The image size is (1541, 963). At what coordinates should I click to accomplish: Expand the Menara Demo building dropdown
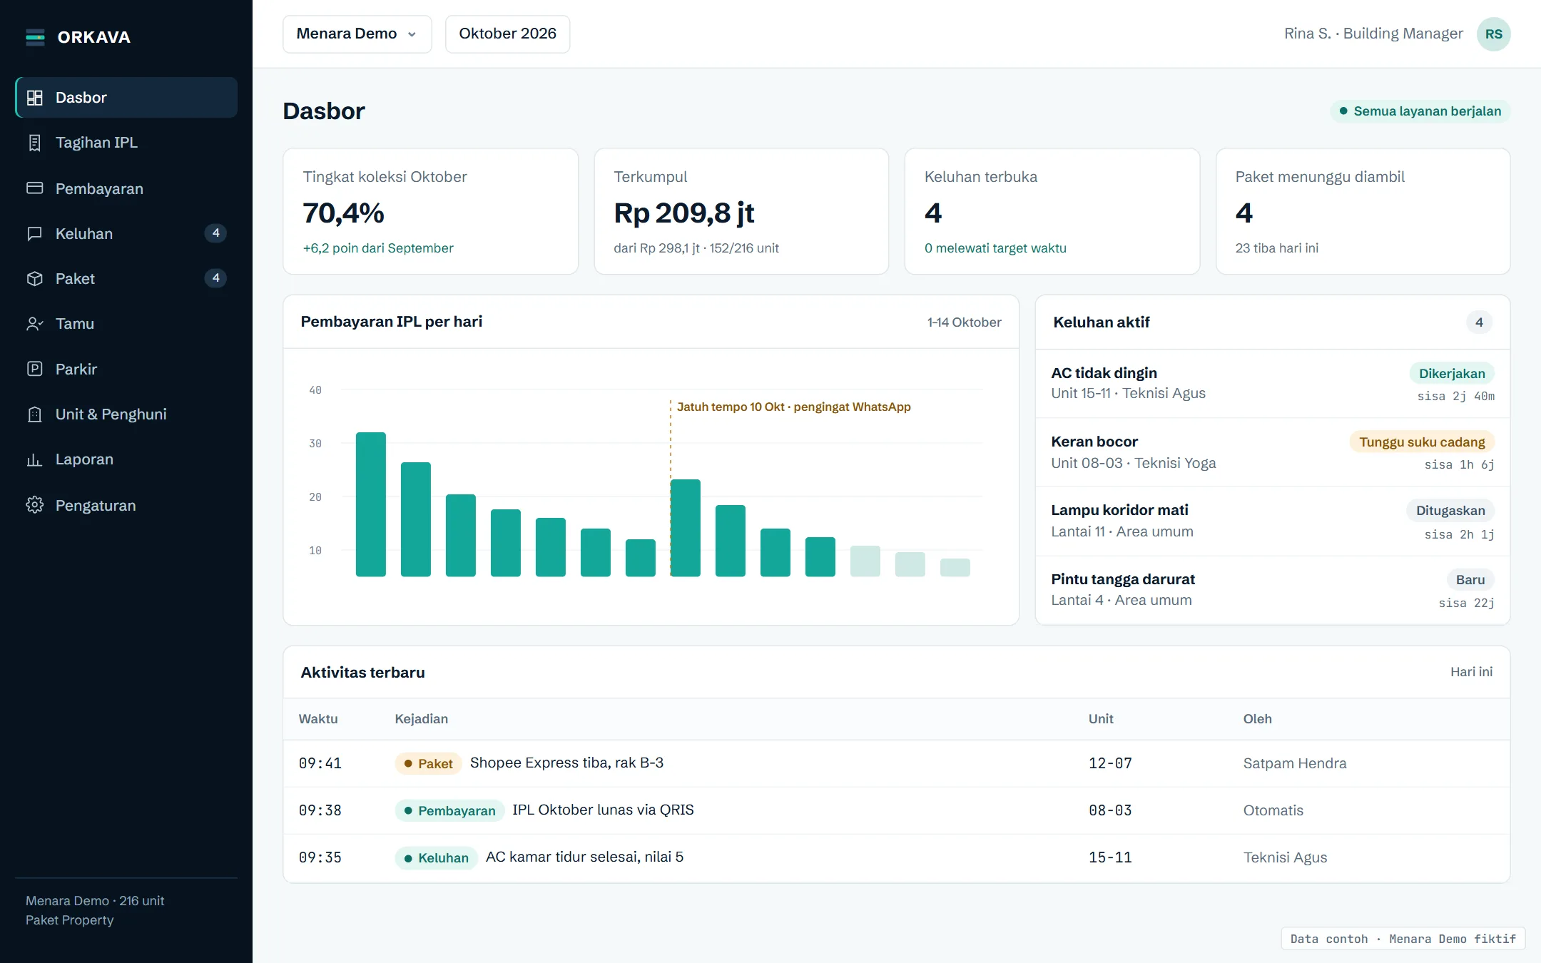click(x=357, y=34)
